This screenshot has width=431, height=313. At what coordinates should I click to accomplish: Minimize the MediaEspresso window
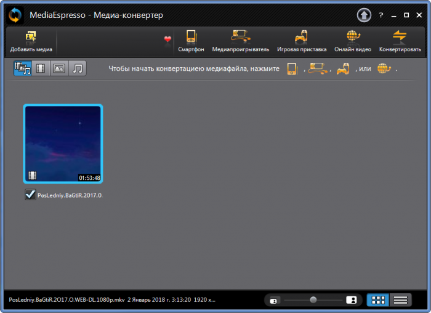tap(393, 15)
